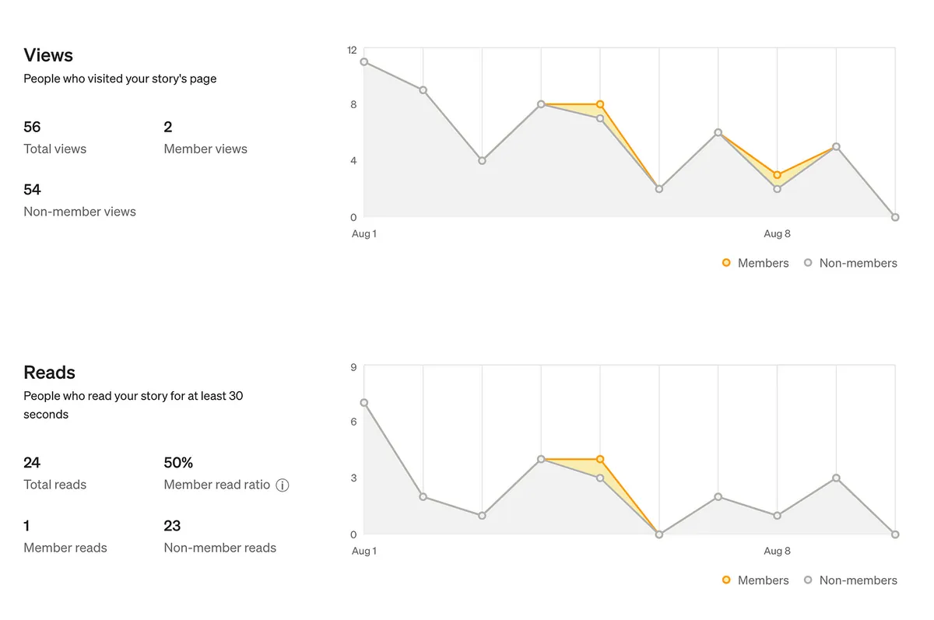Select the orange member point at 3 views
Image resolution: width=934 pixels, height=620 pixels.
tap(777, 175)
